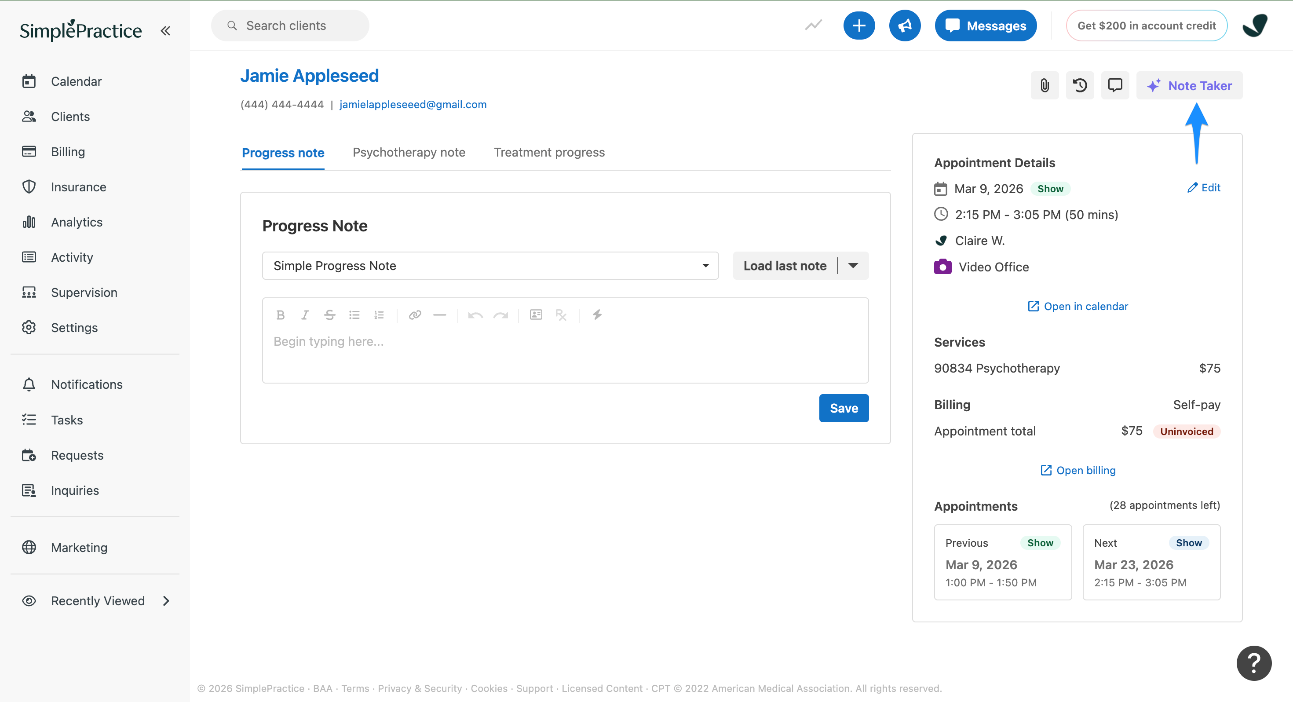
Task: Click the SimplePractice logo
Action: tap(81, 30)
